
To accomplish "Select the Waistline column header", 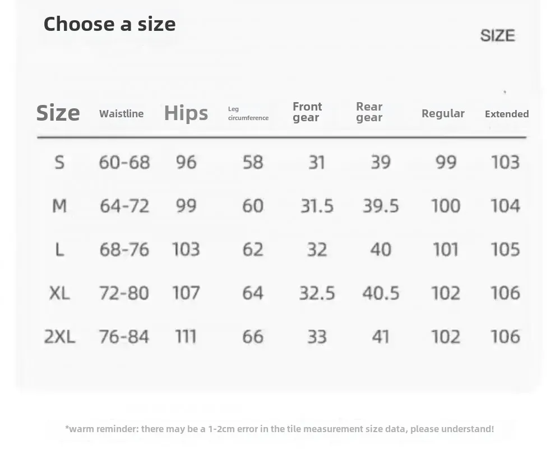I will (x=122, y=114).
